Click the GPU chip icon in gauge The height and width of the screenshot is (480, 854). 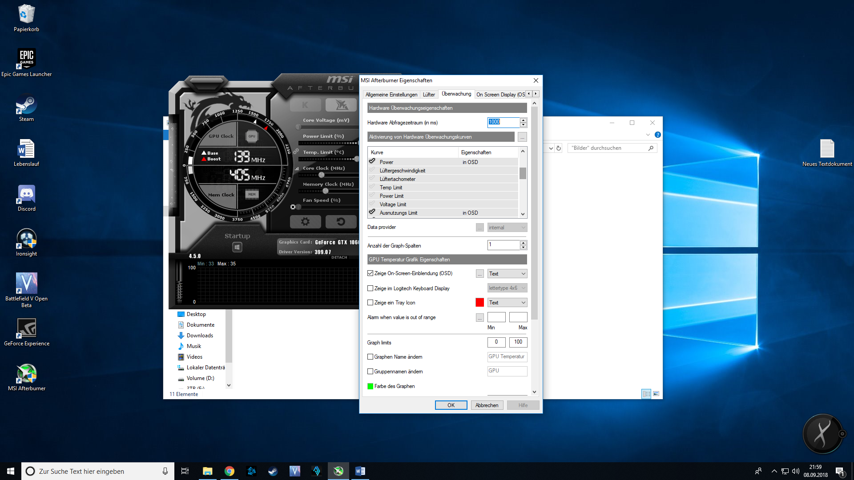pos(252,136)
